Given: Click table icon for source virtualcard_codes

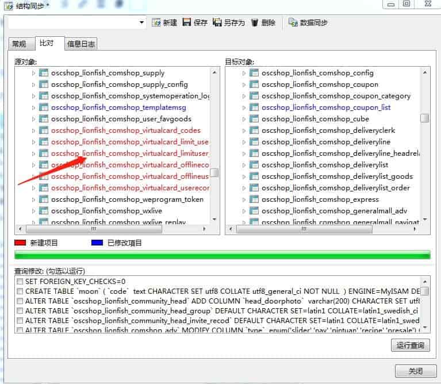Looking at the screenshot, I should click(x=44, y=130).
